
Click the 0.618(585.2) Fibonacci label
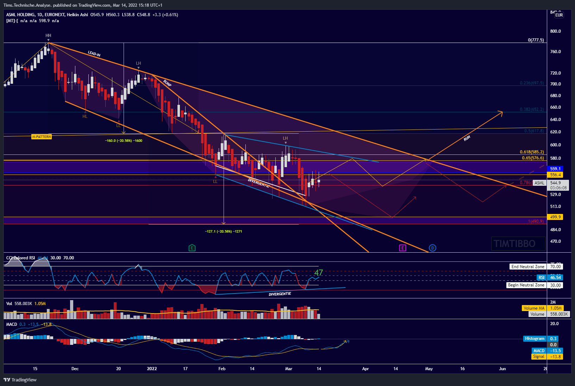coord(532,152)
